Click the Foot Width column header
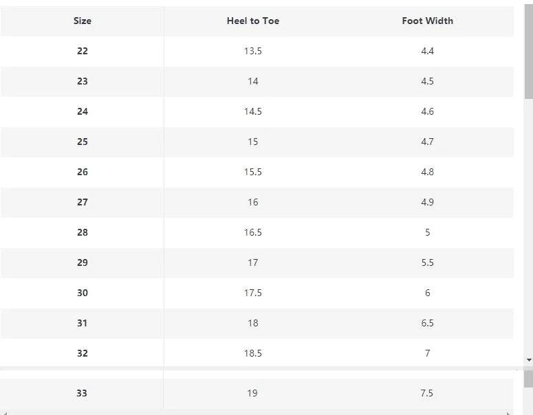Viewport: 533px width, 415px height. [428, 21]
